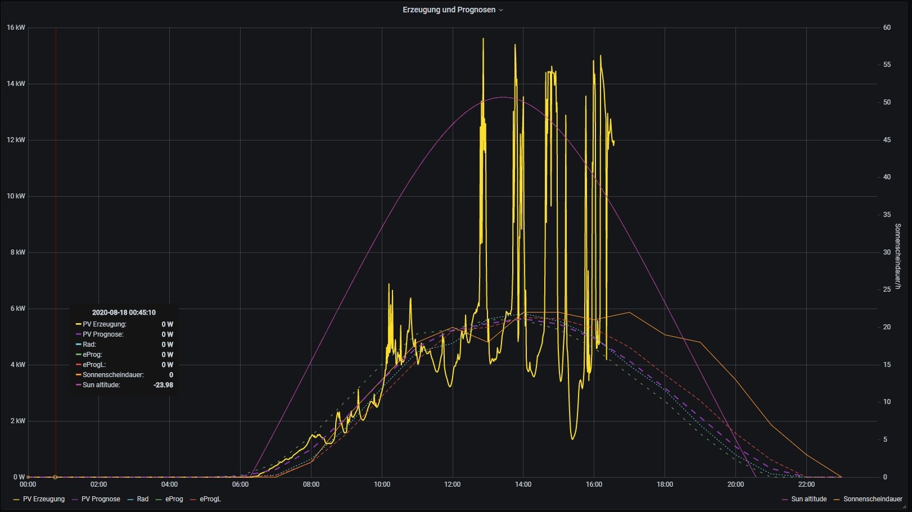
Task: Toggle Sonnenscheindauer series in right legend
Action: pos(873,499)
